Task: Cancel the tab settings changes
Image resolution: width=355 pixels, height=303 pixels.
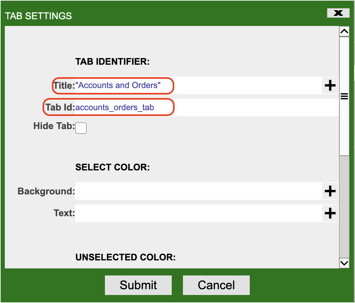Action: tap(216, 285)
